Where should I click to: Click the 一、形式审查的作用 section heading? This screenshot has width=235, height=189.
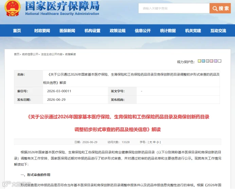click(x=35, y=175)
